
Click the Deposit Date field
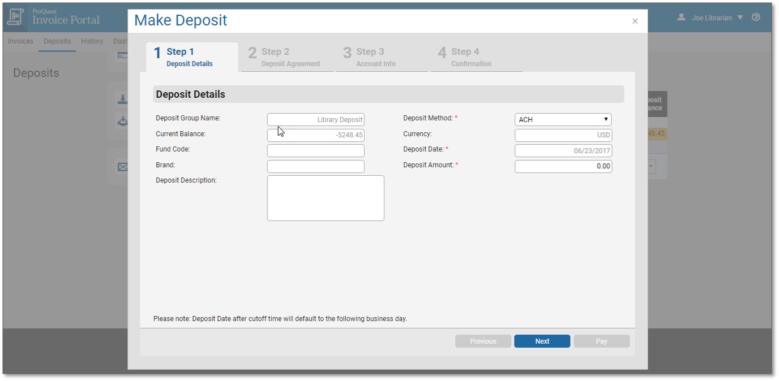click(563, 150)
